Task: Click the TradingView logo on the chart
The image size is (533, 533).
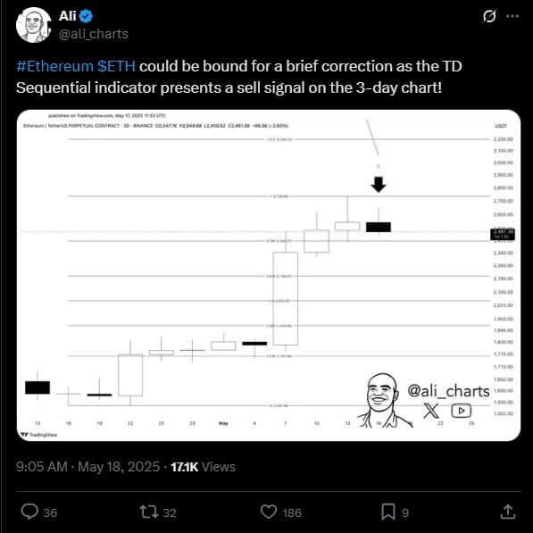Action: point(38,435)
